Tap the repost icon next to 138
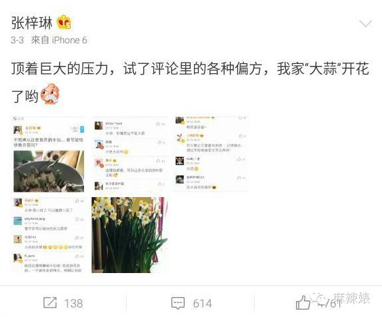The width and height of the screenshot is (382, 317). (50, 303)
